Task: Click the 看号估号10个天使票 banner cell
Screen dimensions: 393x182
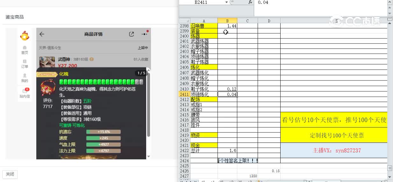Action: point(334,120)
